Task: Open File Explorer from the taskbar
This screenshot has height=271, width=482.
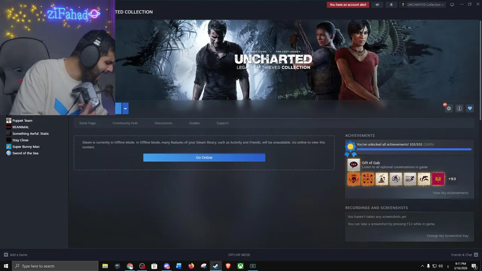Action: pos(105,266)
